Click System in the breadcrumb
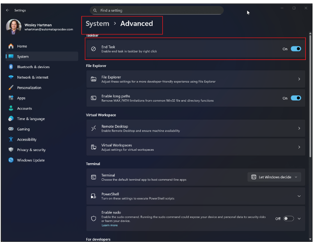 coord(97,24)
